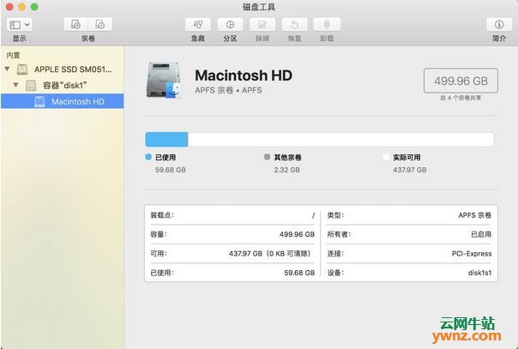Open the Info (简介) button

(x=499, y=24)
